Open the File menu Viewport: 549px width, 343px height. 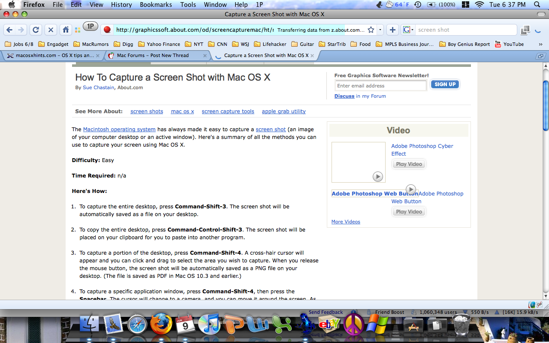(57, 5)
